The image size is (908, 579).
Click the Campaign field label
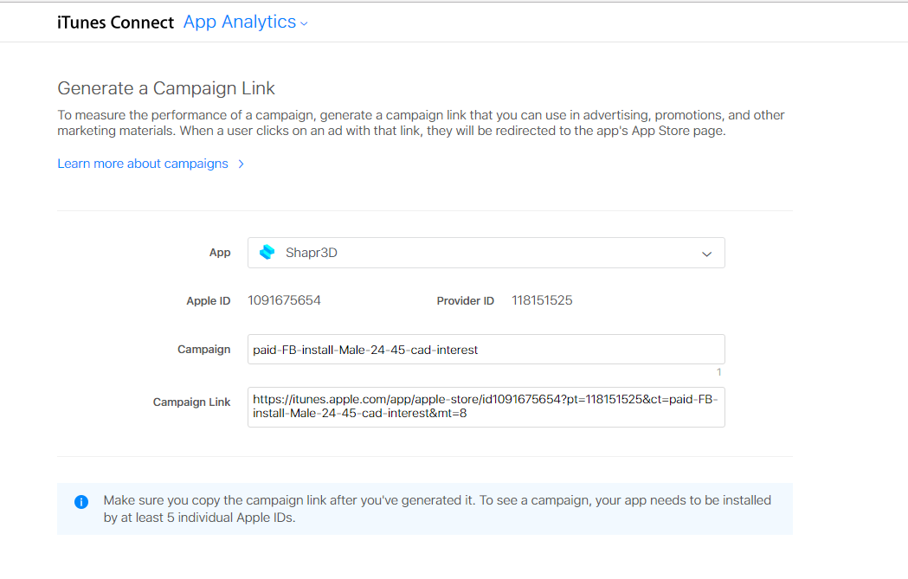pos(203,350)
